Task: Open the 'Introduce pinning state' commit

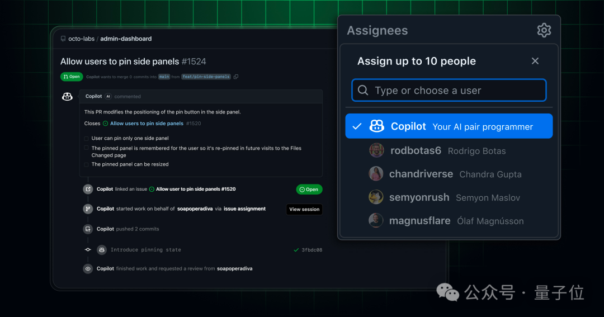Action: [x=145, y=249]
